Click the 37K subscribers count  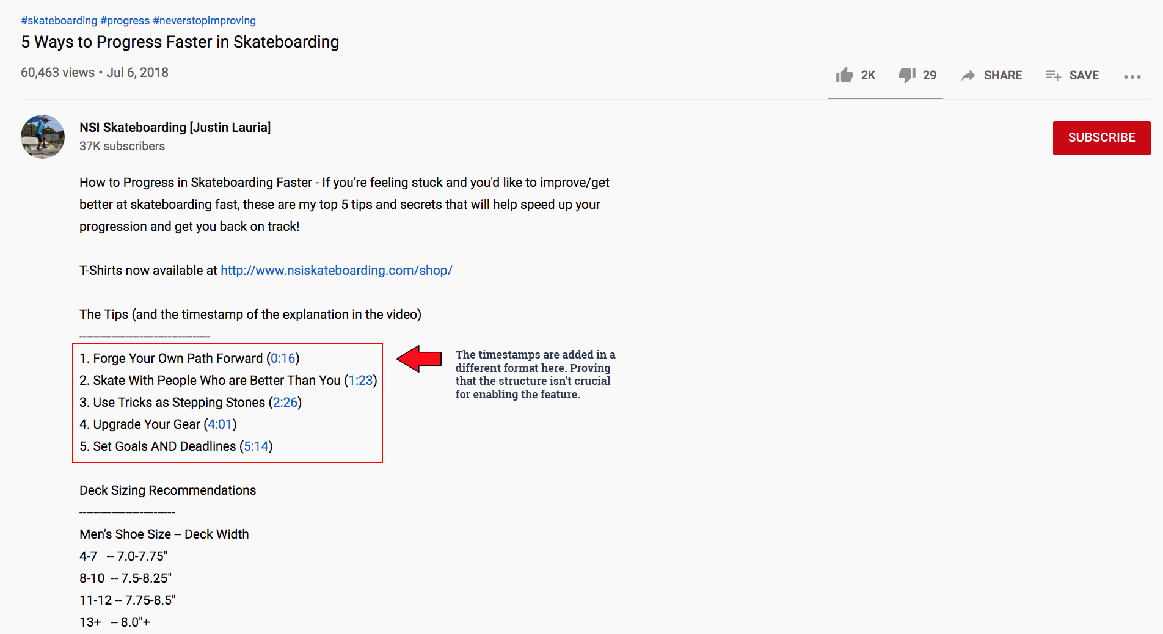point(122,146)
